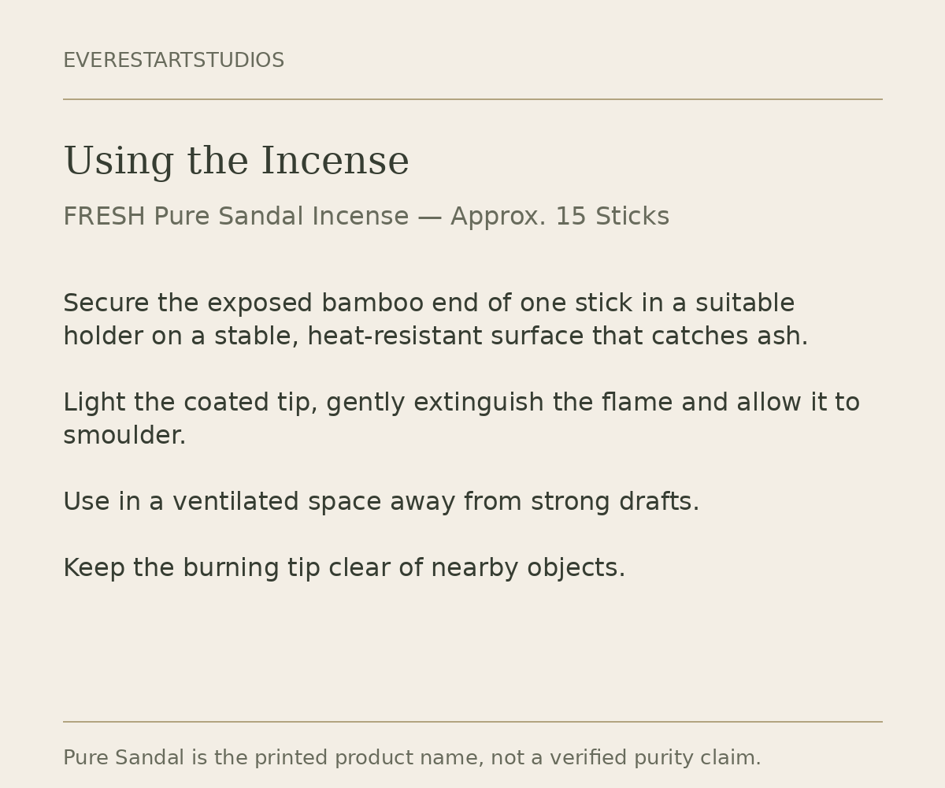The height and width of the screenshot is (788, 945).
Task: Click the words strong drafts
Action: [615, 502]
